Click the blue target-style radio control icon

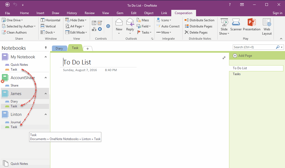[x=108, y=26]
